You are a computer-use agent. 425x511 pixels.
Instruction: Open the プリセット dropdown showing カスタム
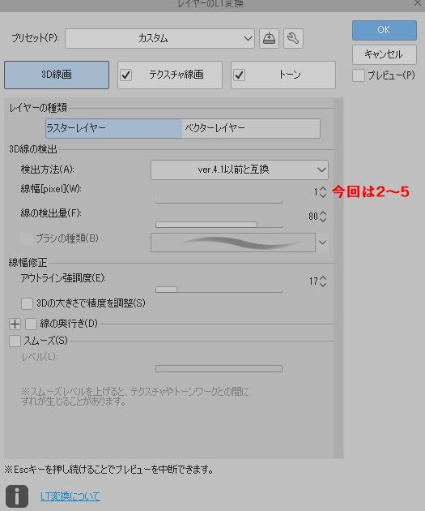click(159, 38)
